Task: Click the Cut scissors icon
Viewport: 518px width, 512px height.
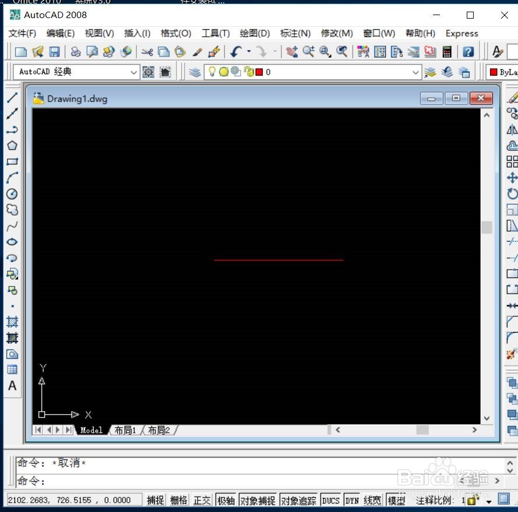Action: tap(147, 52)
